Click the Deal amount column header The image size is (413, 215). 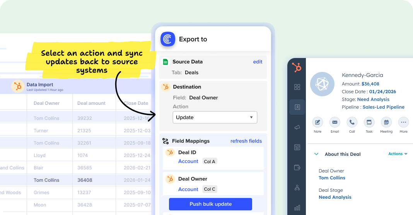point(91,103)
